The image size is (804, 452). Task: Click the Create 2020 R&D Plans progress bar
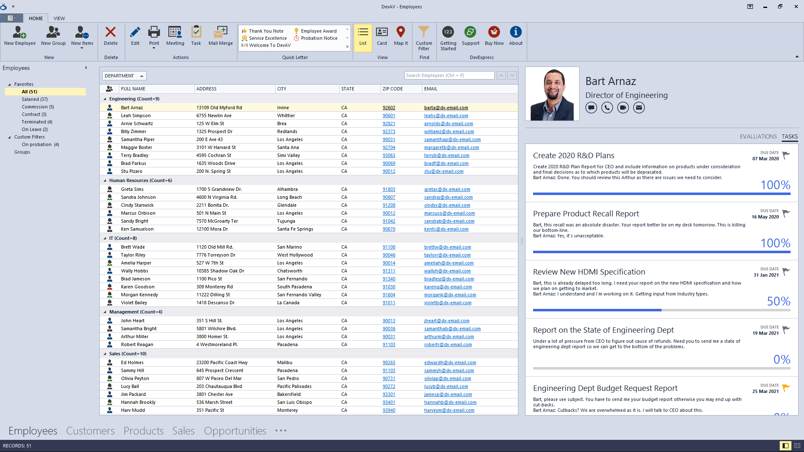pos(662,194)
